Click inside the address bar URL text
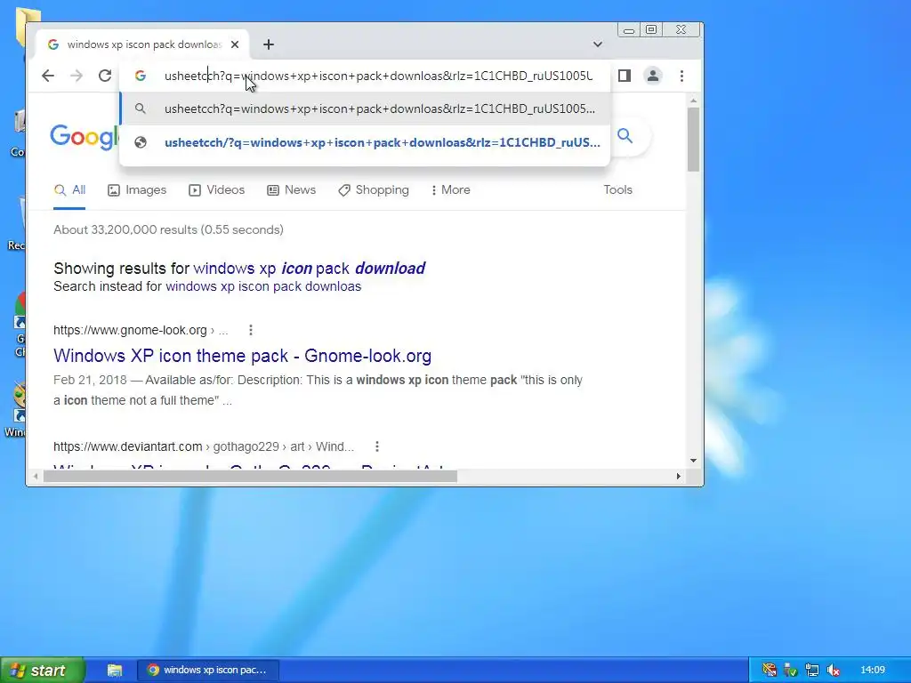Viewport: 911px width, 683px height. pos(378,76)
